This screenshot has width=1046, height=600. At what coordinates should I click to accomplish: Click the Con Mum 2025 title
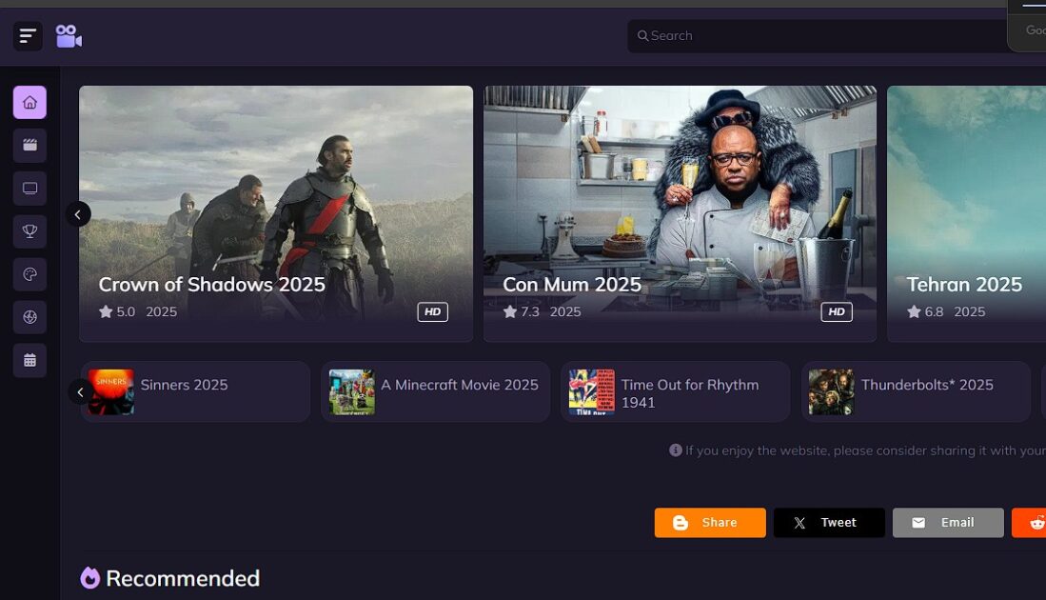point(572,285)
